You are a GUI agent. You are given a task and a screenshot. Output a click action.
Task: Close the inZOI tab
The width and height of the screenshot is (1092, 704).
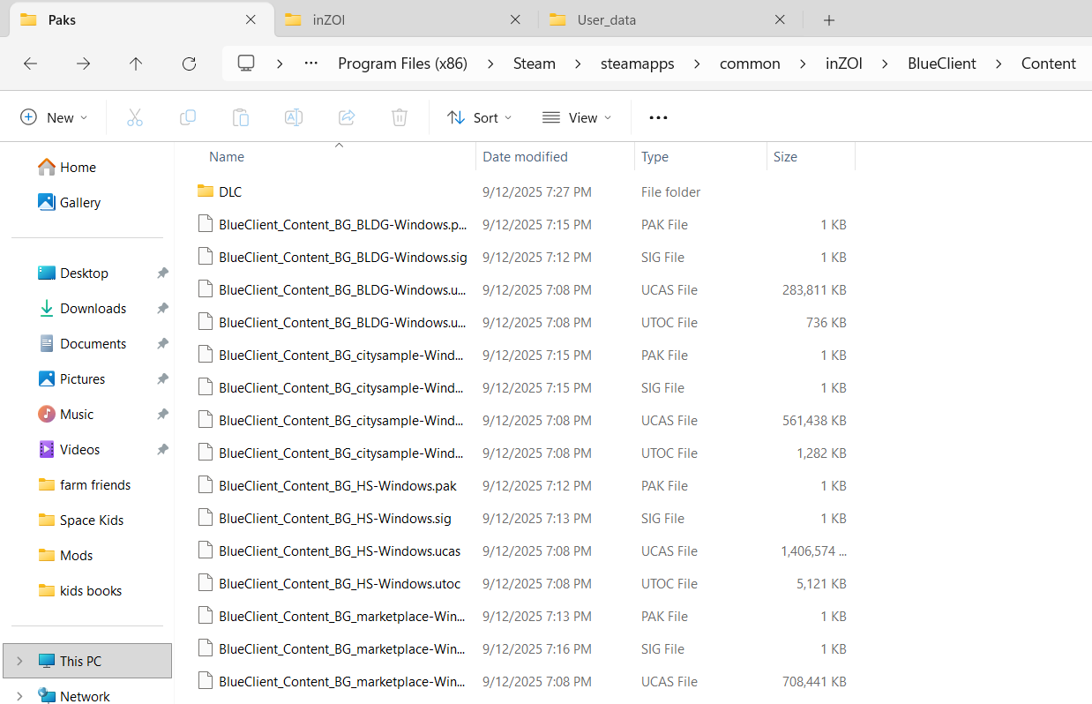[515, 19]
